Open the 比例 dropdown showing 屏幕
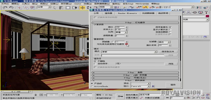Image resolution: width=211 pixels, height=100 pixels. coord(121,32)
